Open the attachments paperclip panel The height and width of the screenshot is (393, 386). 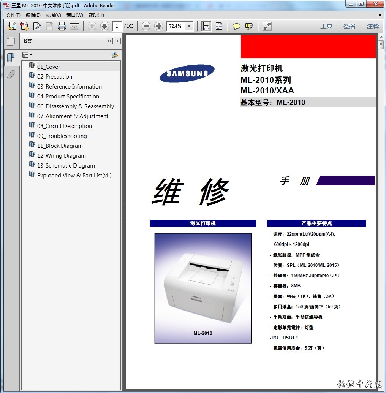click(x=11, y=74)
